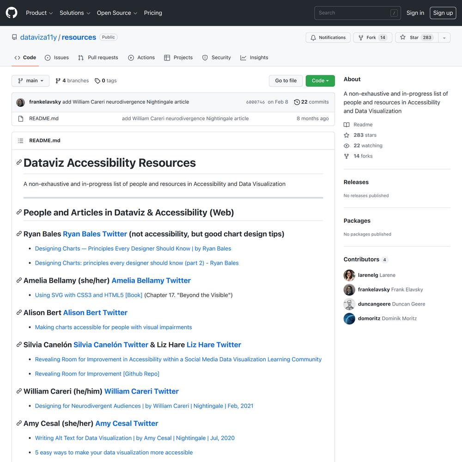Viewport: 462px width, 462px height.
Task: Open the 22 commits history link
Action: [311, 102]
